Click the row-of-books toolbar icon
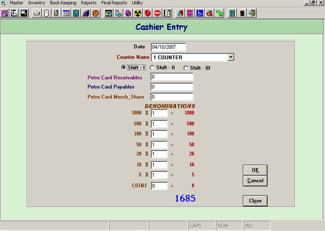This screenshot has height=231, width=325. [86, 13]
